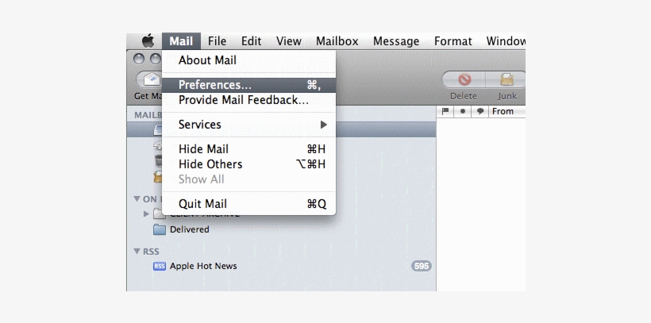This screenshot has height=323, width=651.
Task: Choose Provide Mail Feedback…
Action: (248, 100)
